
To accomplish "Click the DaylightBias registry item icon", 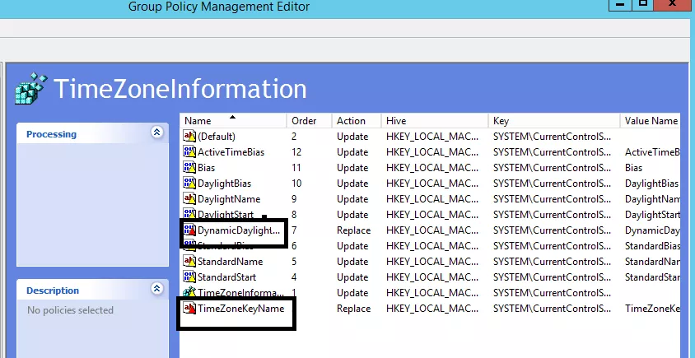I will click(x=189, y=183).
